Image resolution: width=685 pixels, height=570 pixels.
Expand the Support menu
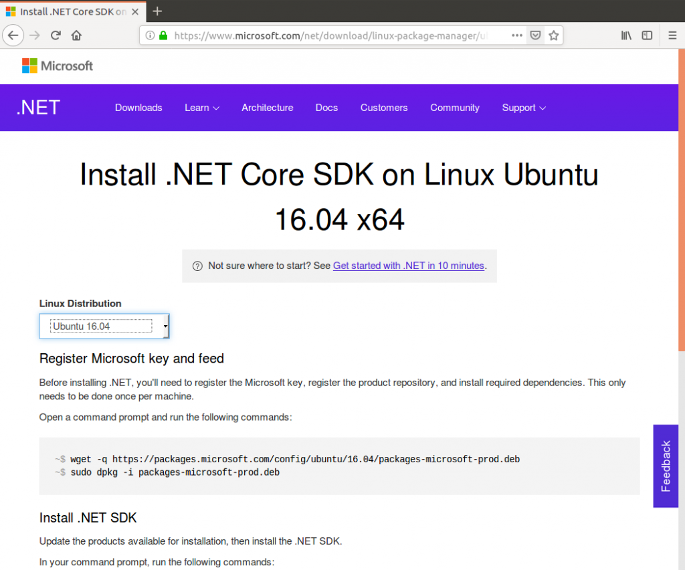(x=524, y=108)
